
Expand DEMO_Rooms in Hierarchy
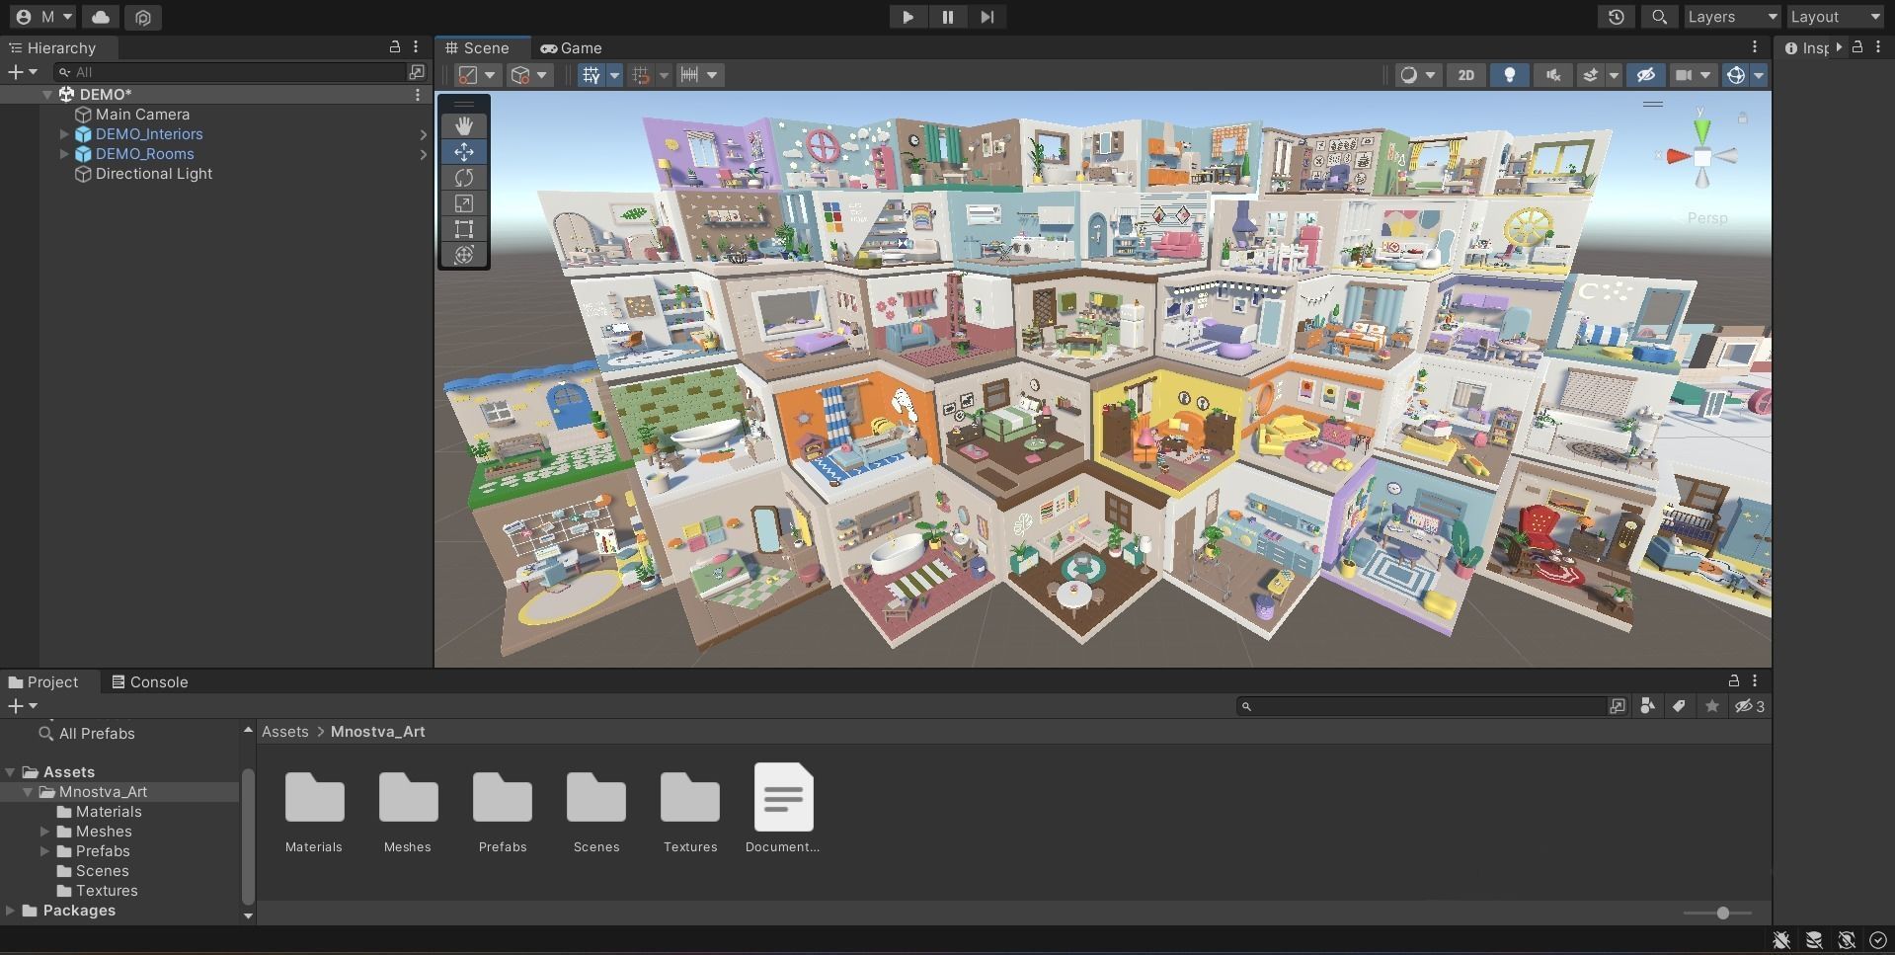coord(64,154)
